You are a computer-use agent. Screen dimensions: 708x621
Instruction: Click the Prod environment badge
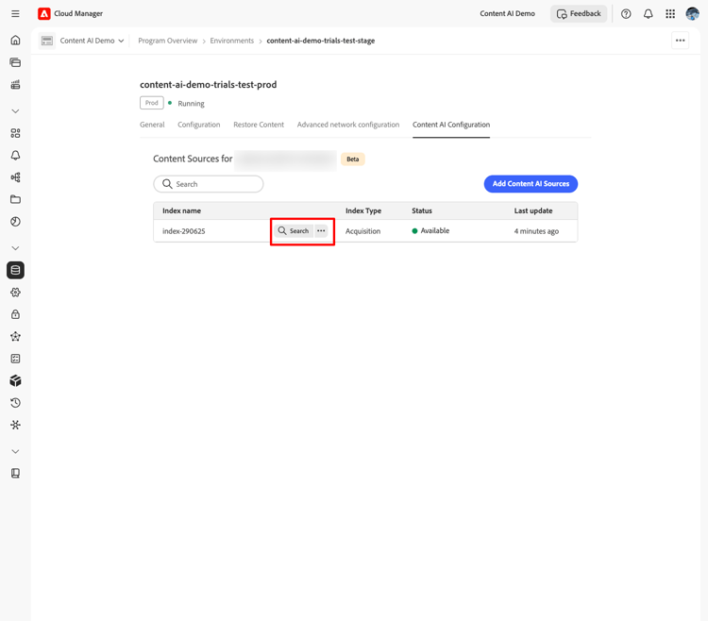click(152, 103)
